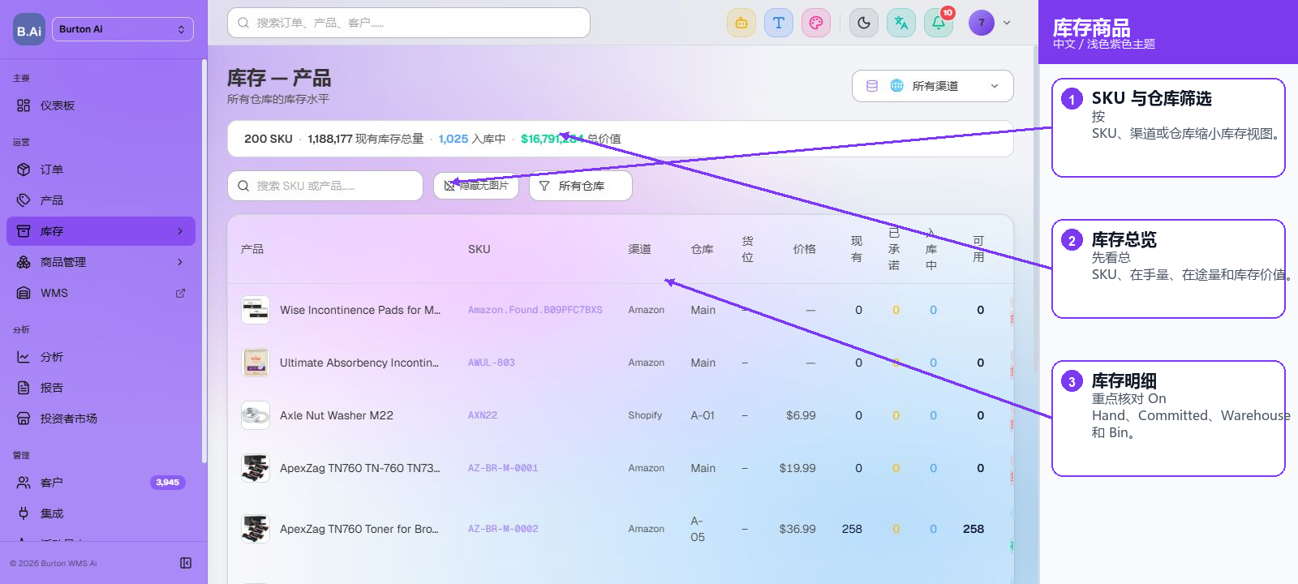Viewport: 1298px width, 584px height.
Task: Open SKU link AWUL-803
Action: [x=492, y=363]
